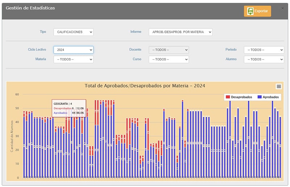The image size is (290, 187).
Task: Expand the Materia dropdown
Action: (x=74, y=59)
